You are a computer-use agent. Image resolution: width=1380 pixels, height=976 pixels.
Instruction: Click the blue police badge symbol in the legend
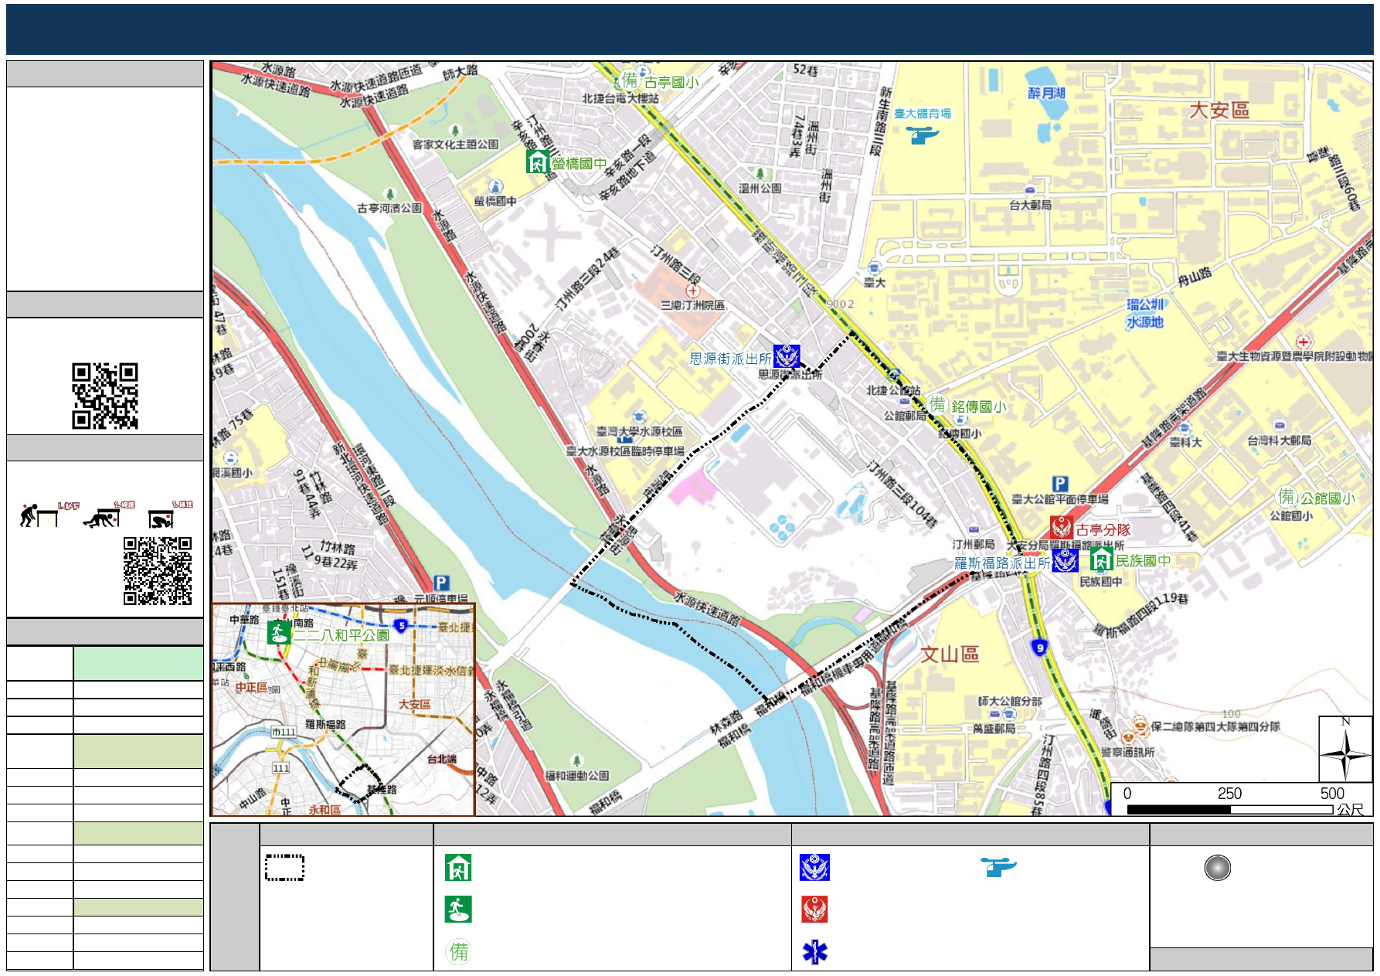tap(814, 868)
